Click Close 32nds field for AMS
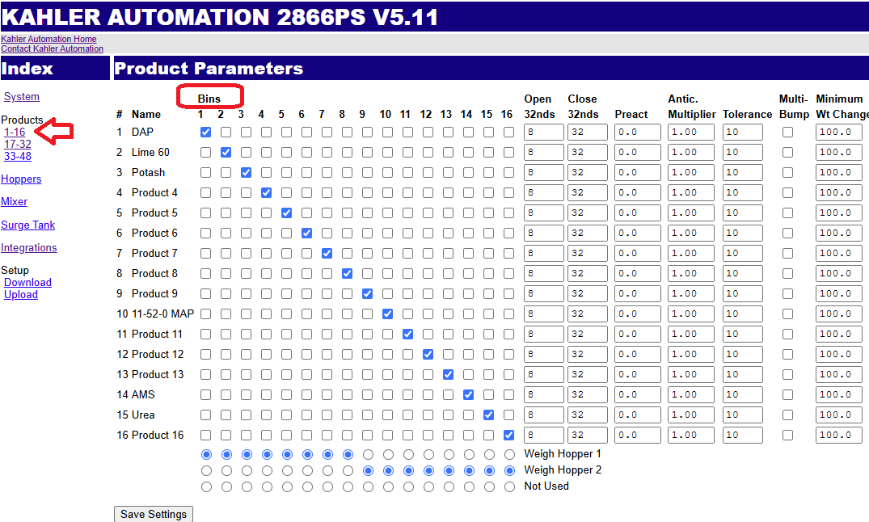Screen dimensions: 869x522 [x=588, y=395]
